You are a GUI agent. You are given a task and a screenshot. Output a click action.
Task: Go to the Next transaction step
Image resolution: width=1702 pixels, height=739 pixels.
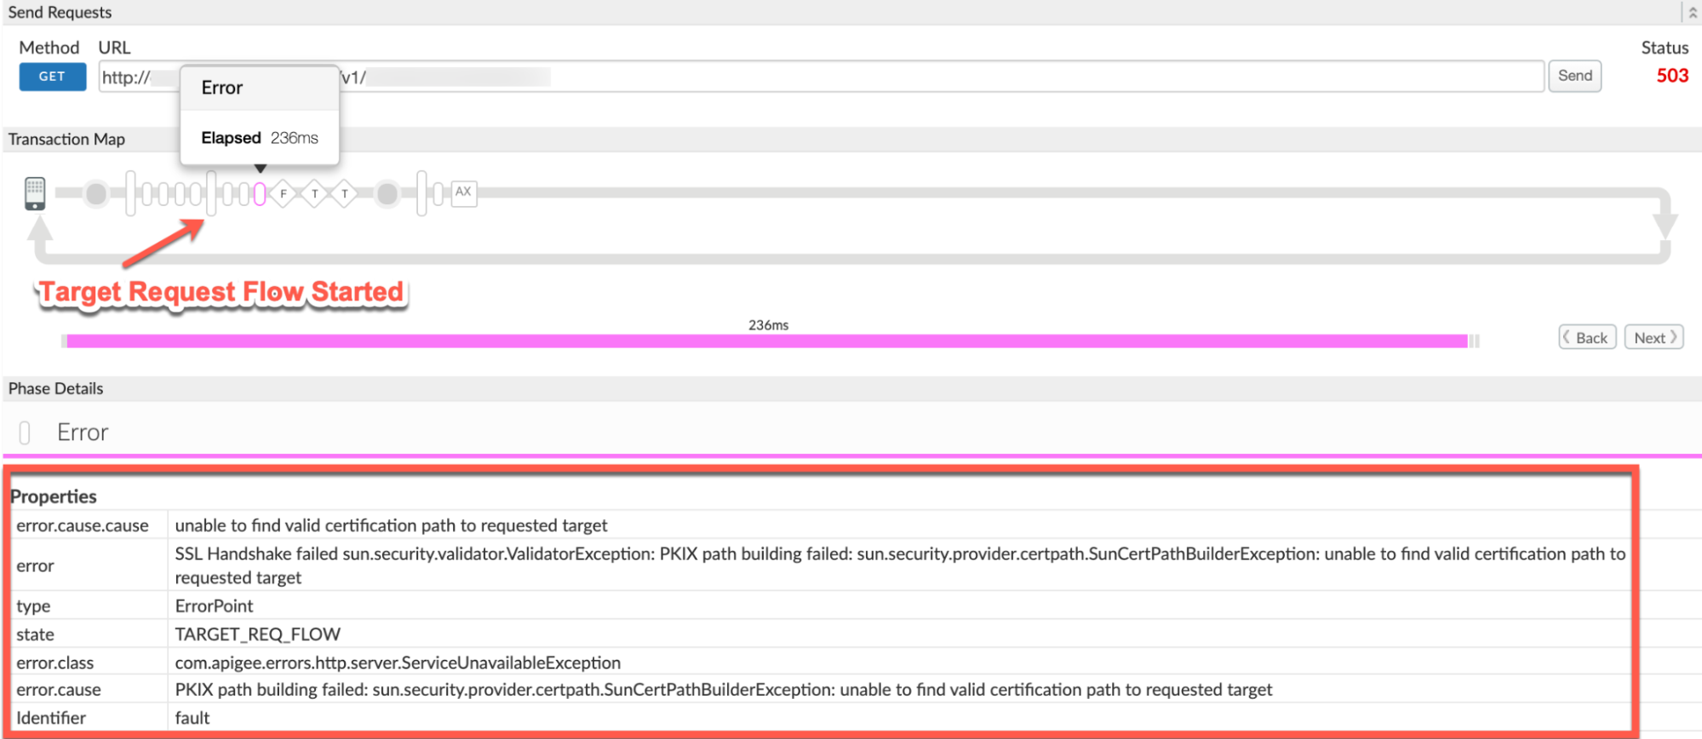[1653, 338]
